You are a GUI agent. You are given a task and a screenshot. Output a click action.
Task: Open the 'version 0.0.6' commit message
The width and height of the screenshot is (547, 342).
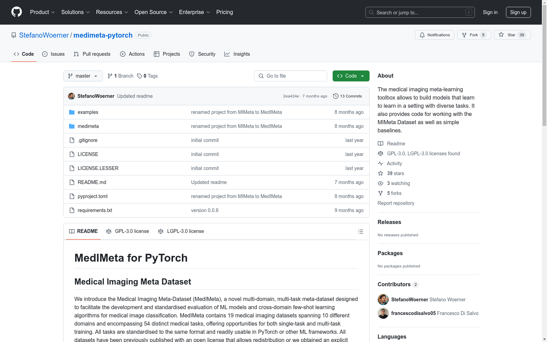click(205, 210)
